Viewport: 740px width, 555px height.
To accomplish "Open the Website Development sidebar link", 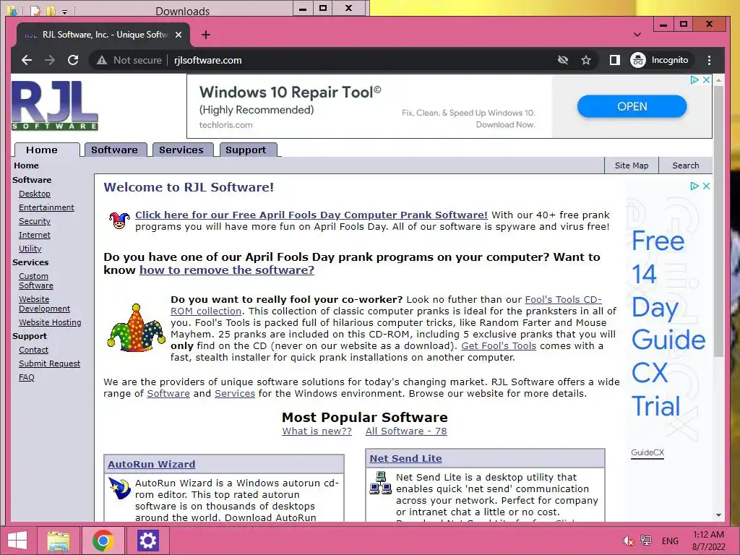I will pos(44,304).
